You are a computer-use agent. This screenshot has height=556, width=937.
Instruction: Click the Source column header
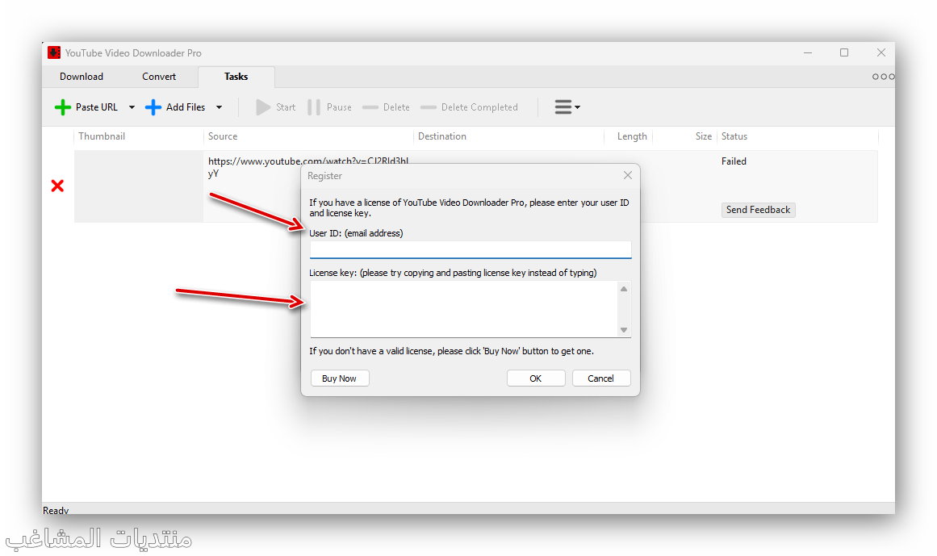(x=222, y=136)
